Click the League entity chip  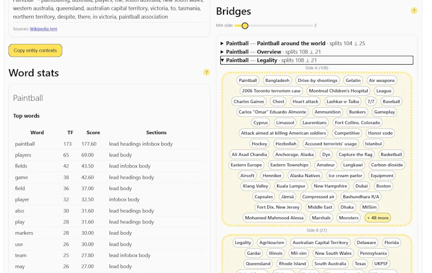[384, 91]
